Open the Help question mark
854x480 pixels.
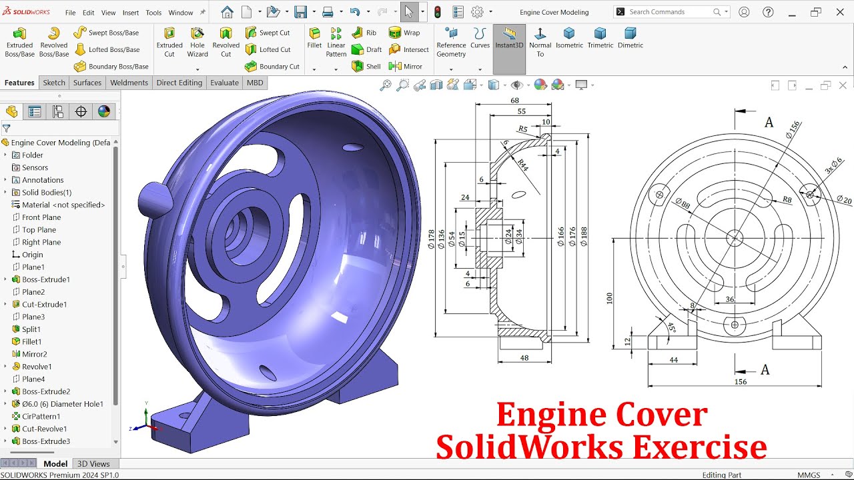click(768, 12)
